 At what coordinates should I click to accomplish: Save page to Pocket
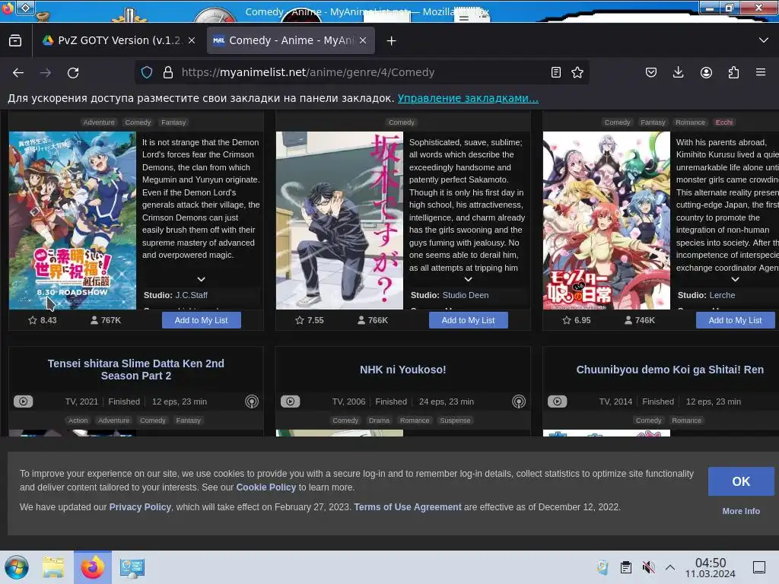651,72
